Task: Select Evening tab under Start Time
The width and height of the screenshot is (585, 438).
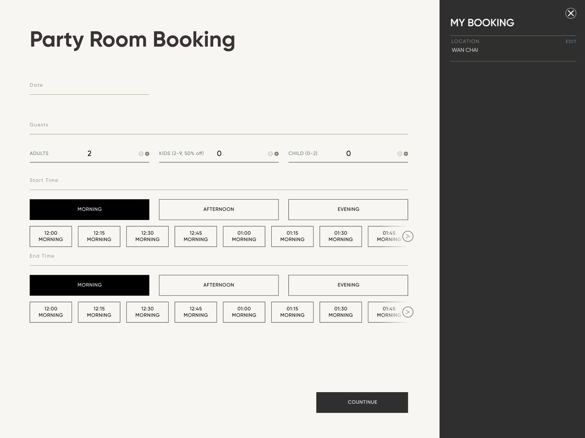Action: (x=348, y=209)
